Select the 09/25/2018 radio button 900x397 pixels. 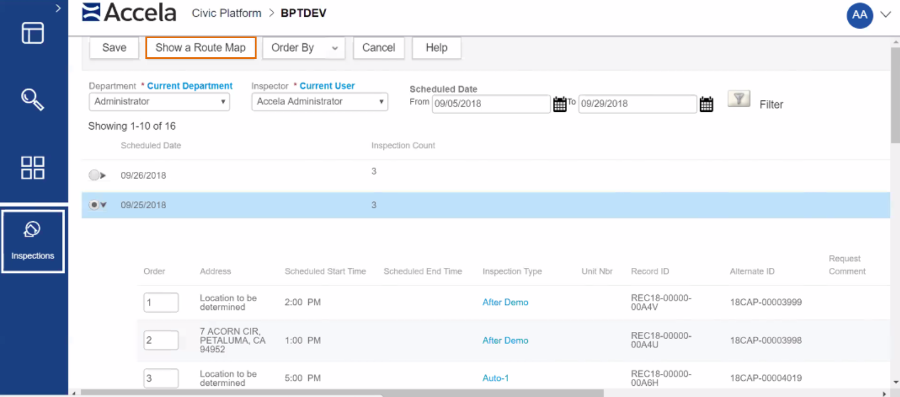94,205
